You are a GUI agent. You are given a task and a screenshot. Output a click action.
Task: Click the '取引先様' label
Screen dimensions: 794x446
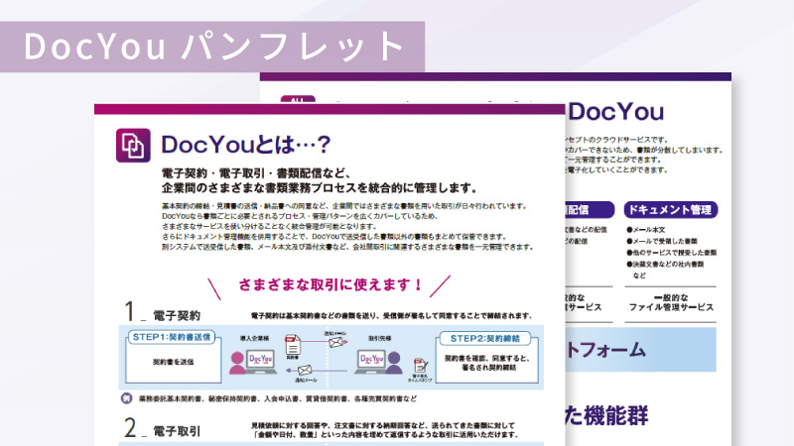tap(379, 339)
